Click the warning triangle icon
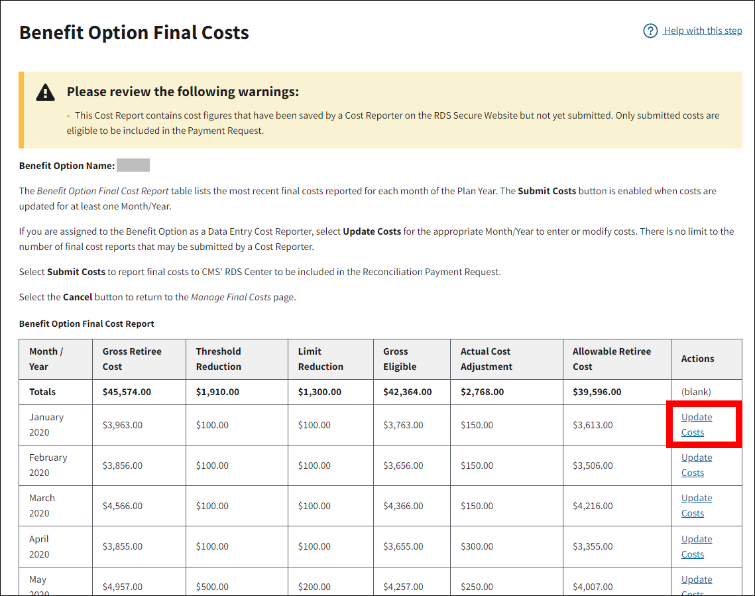This screenshot has width=755, height=596. pyautogui.click(x=45, y=92)
